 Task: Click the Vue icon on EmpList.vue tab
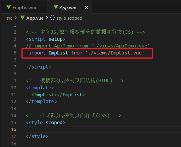coord(9,7)
